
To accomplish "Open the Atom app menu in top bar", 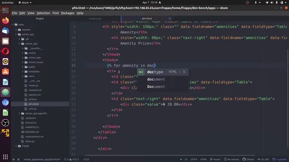I will tap(25, 3).
